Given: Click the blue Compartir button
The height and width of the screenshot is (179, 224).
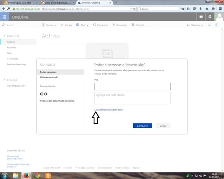Looking at the screenshot, I should tap(142, 126).
